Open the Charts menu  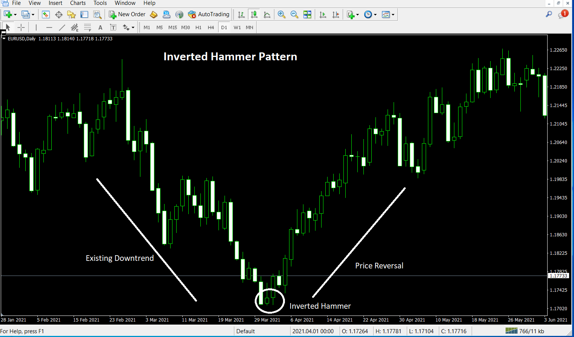click(x=77, y=3)
